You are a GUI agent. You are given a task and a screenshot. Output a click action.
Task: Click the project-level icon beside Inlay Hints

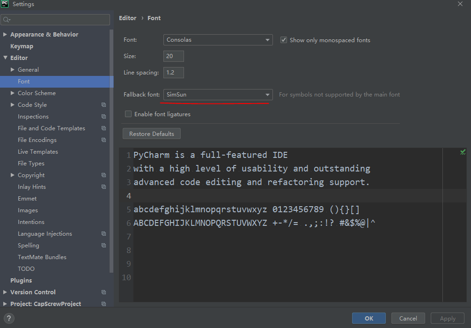pyautogui.click(x=103, y=186)
